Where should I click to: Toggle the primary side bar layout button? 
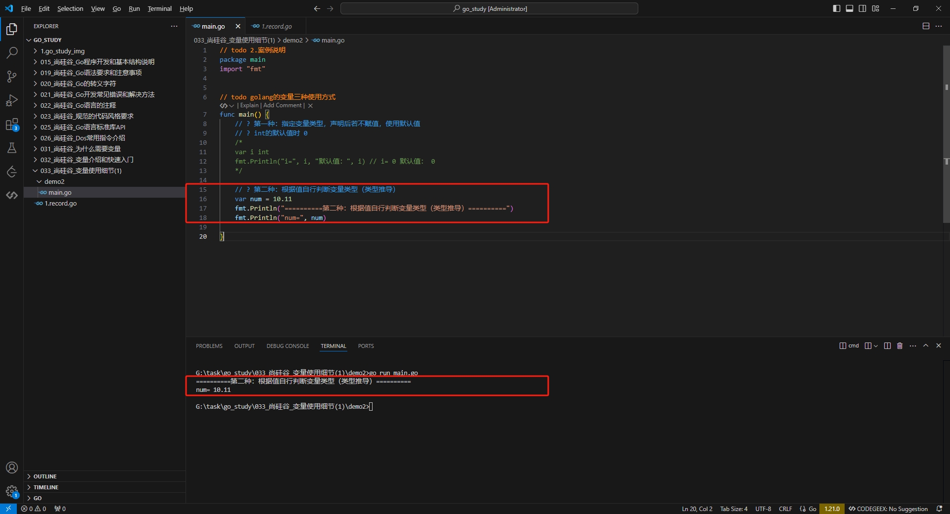pos(837,8)
